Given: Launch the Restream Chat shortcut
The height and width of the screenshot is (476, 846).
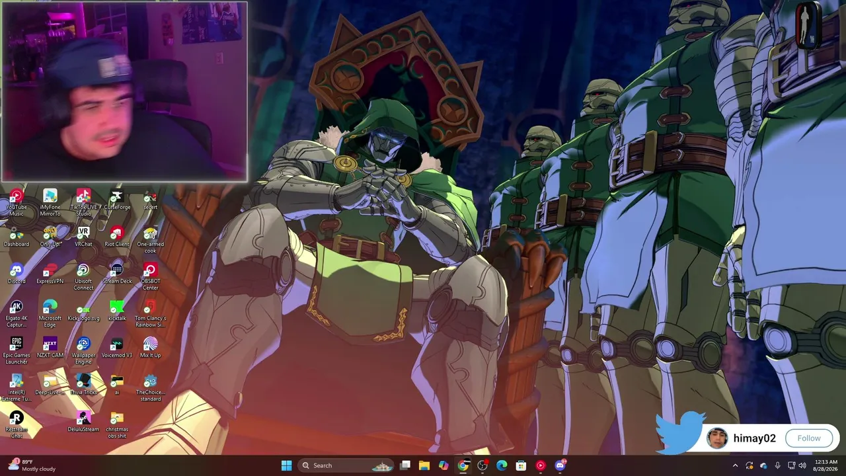Looking at the screenshot, I should [x=17, y=424].
